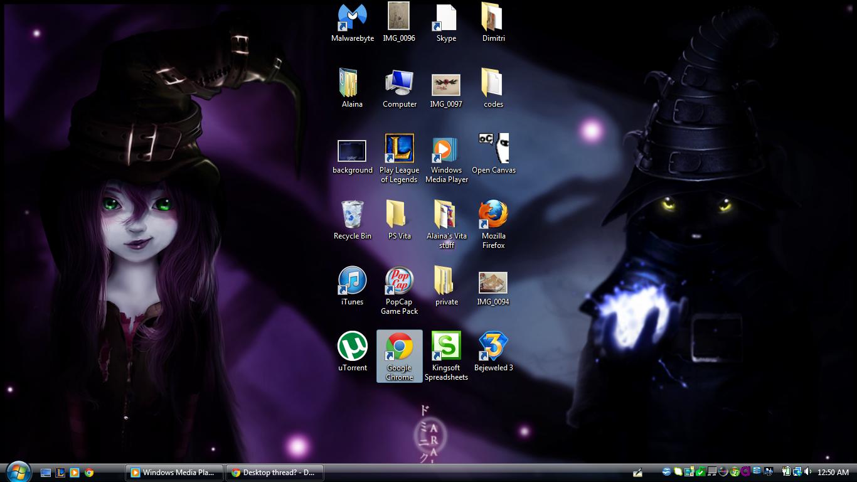Screen dimensions: 857x482
Task: Open the private folder
Action: [x=446, y=286]
